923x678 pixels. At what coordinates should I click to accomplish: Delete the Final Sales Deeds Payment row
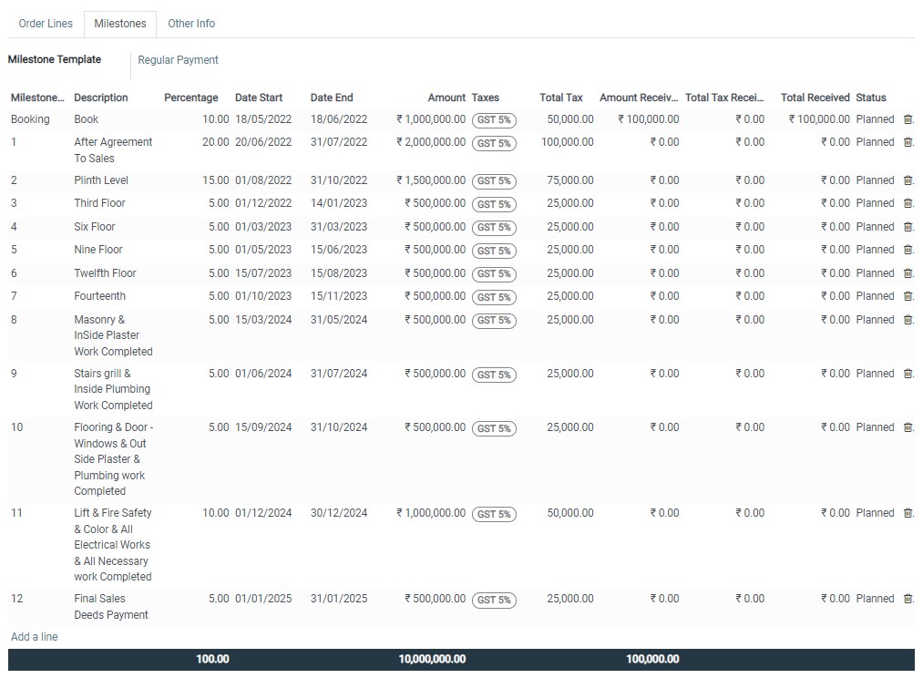point(908,599)
